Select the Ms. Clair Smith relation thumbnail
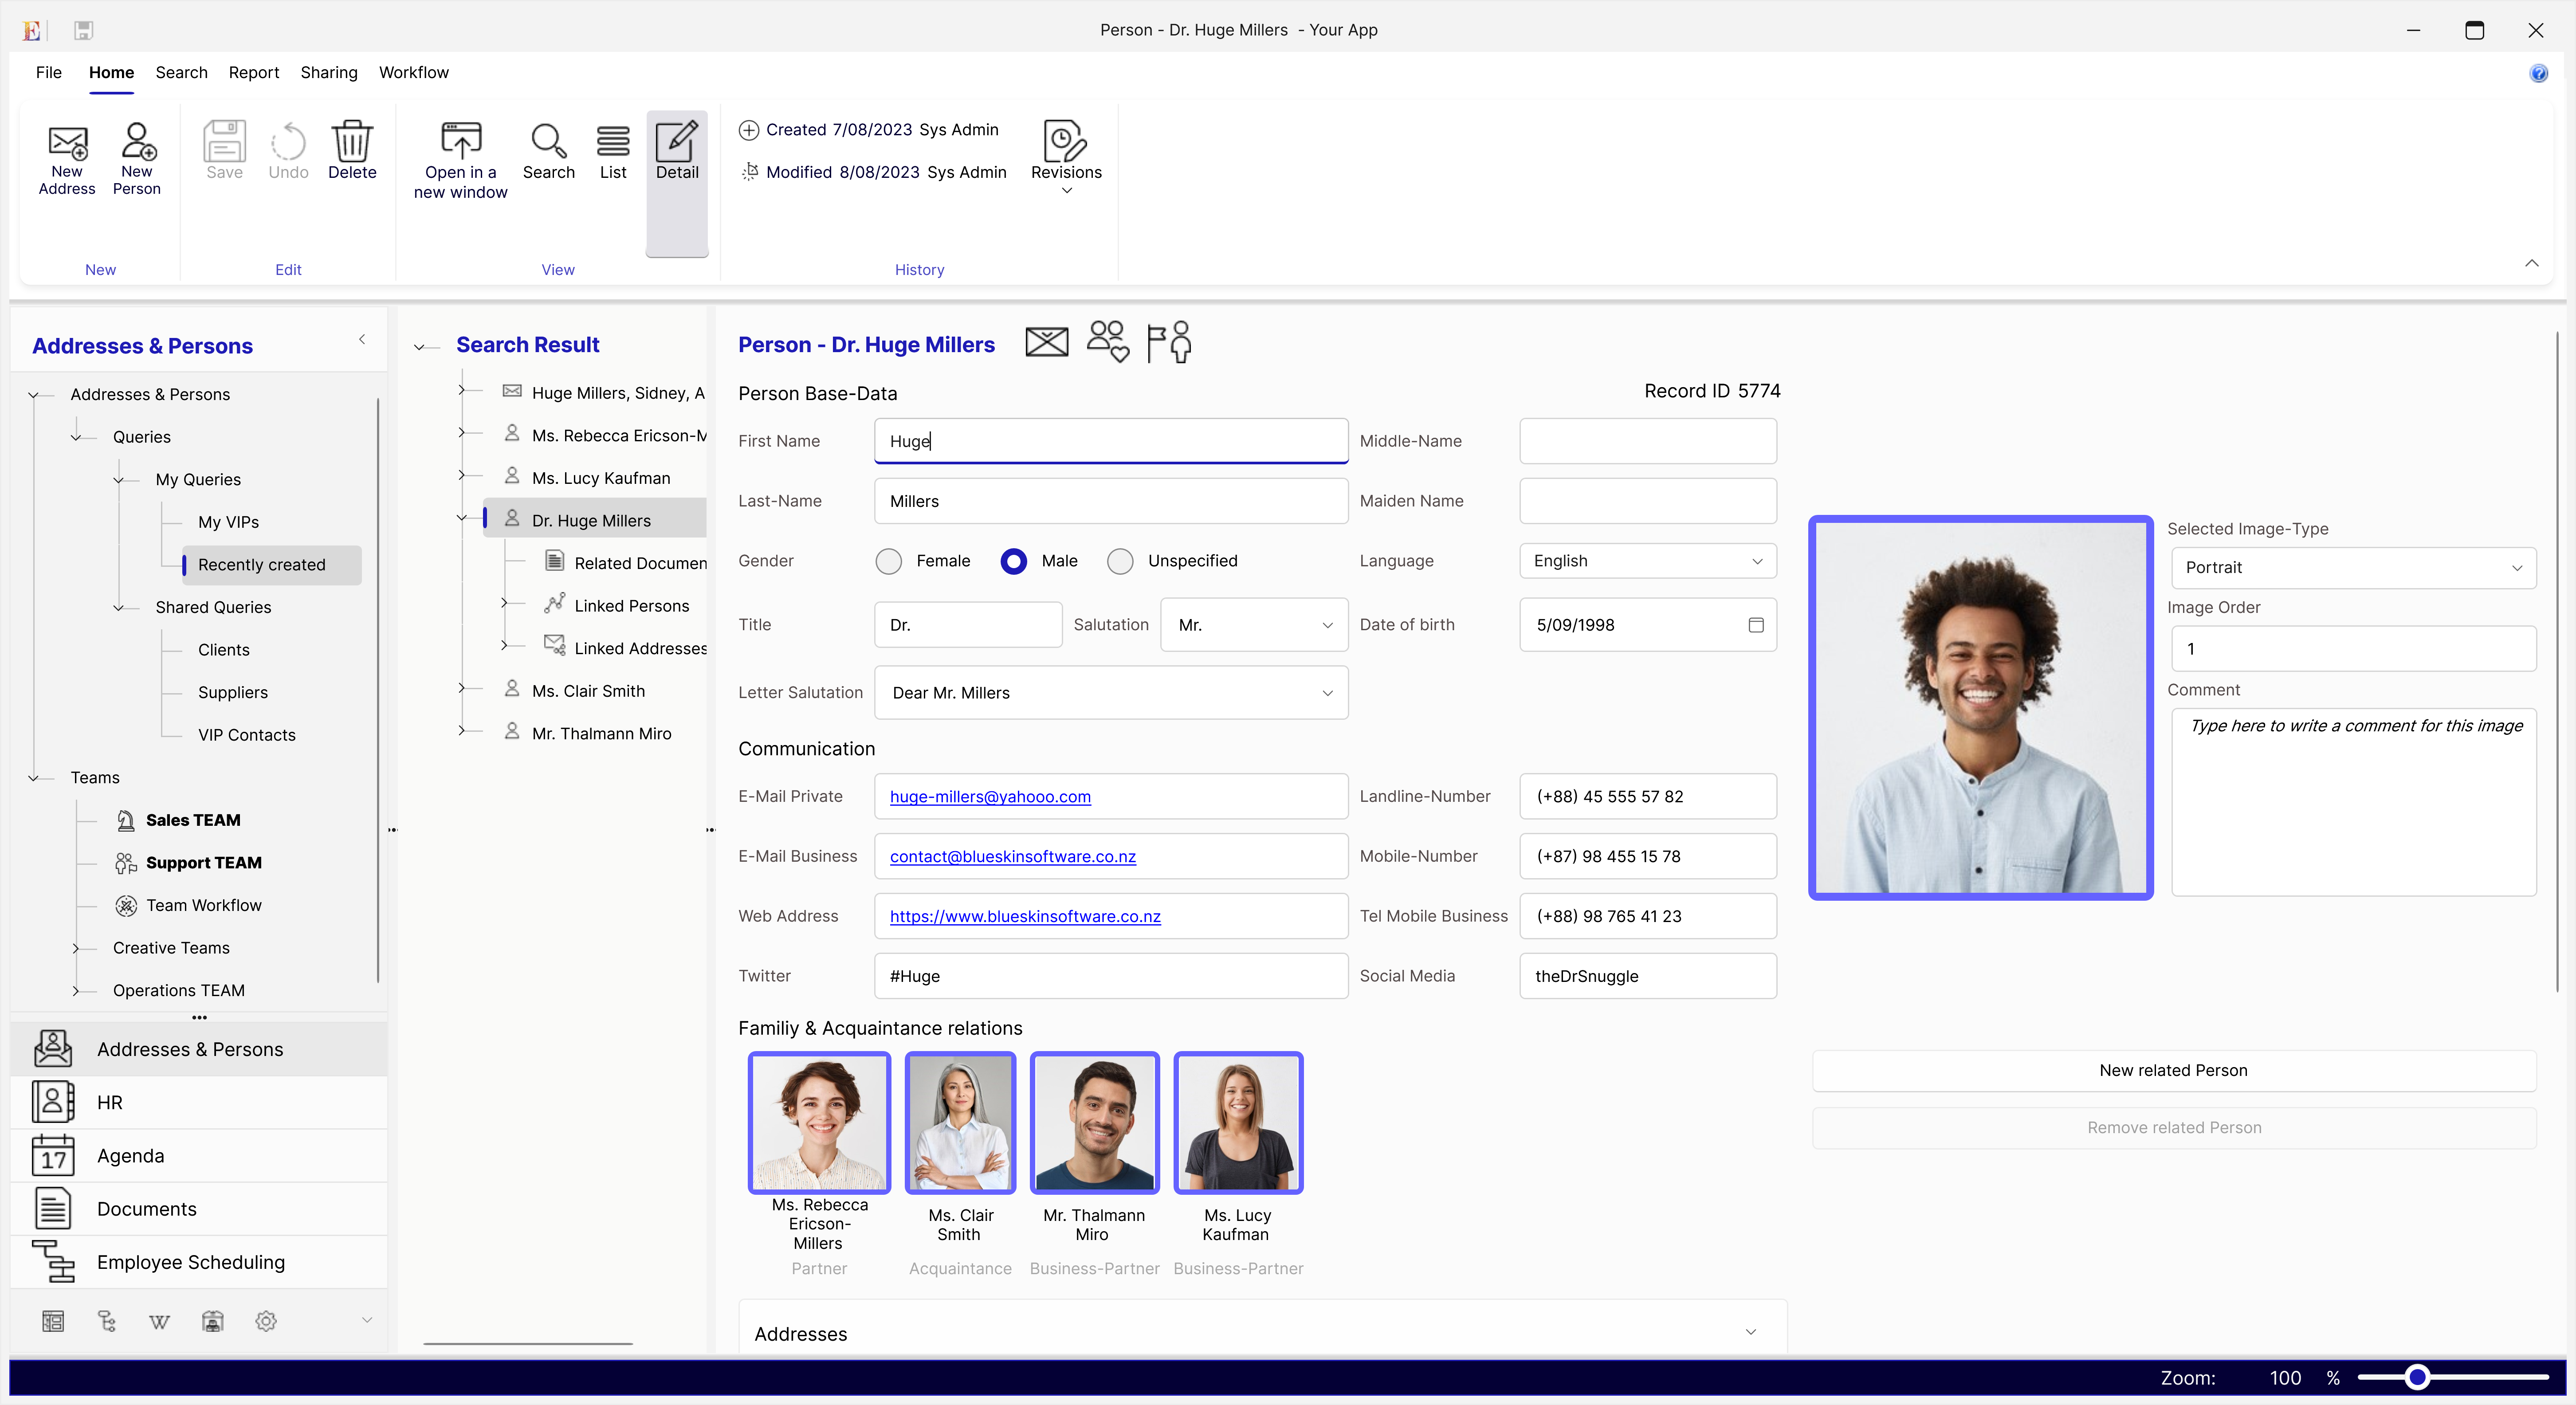Image resolution: width=2576 pixels, height=1405 pixels. click(x=960, y=1122)
